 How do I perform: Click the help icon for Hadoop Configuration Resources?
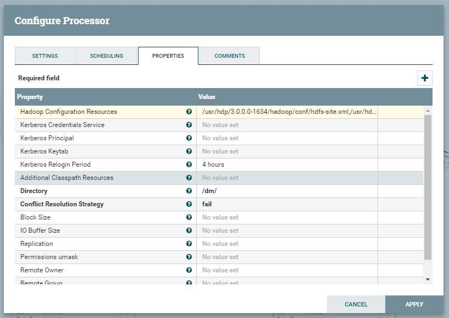tap(189, 111)
